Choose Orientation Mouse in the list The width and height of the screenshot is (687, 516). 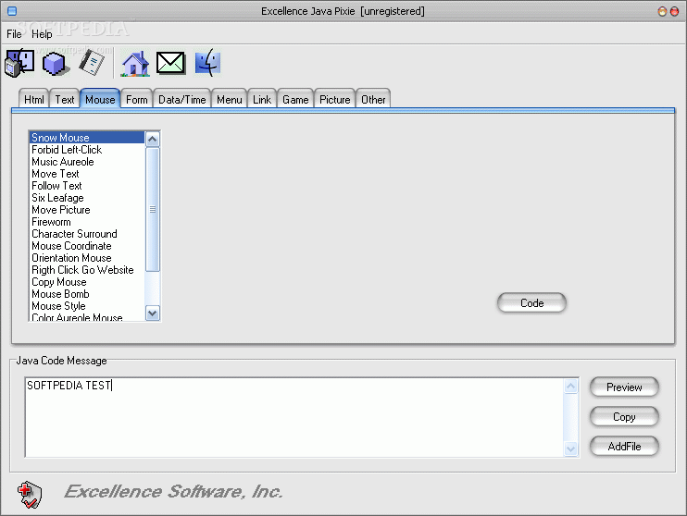pos(87,258)
